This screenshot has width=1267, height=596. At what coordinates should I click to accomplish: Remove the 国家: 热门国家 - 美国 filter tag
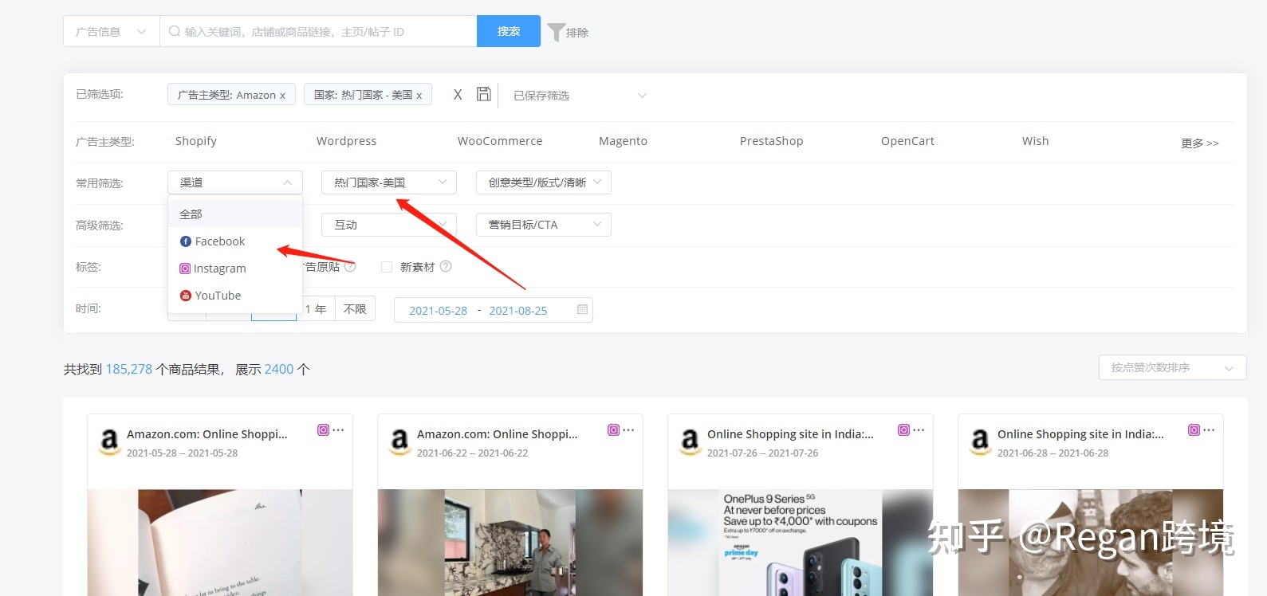point(419,96)
